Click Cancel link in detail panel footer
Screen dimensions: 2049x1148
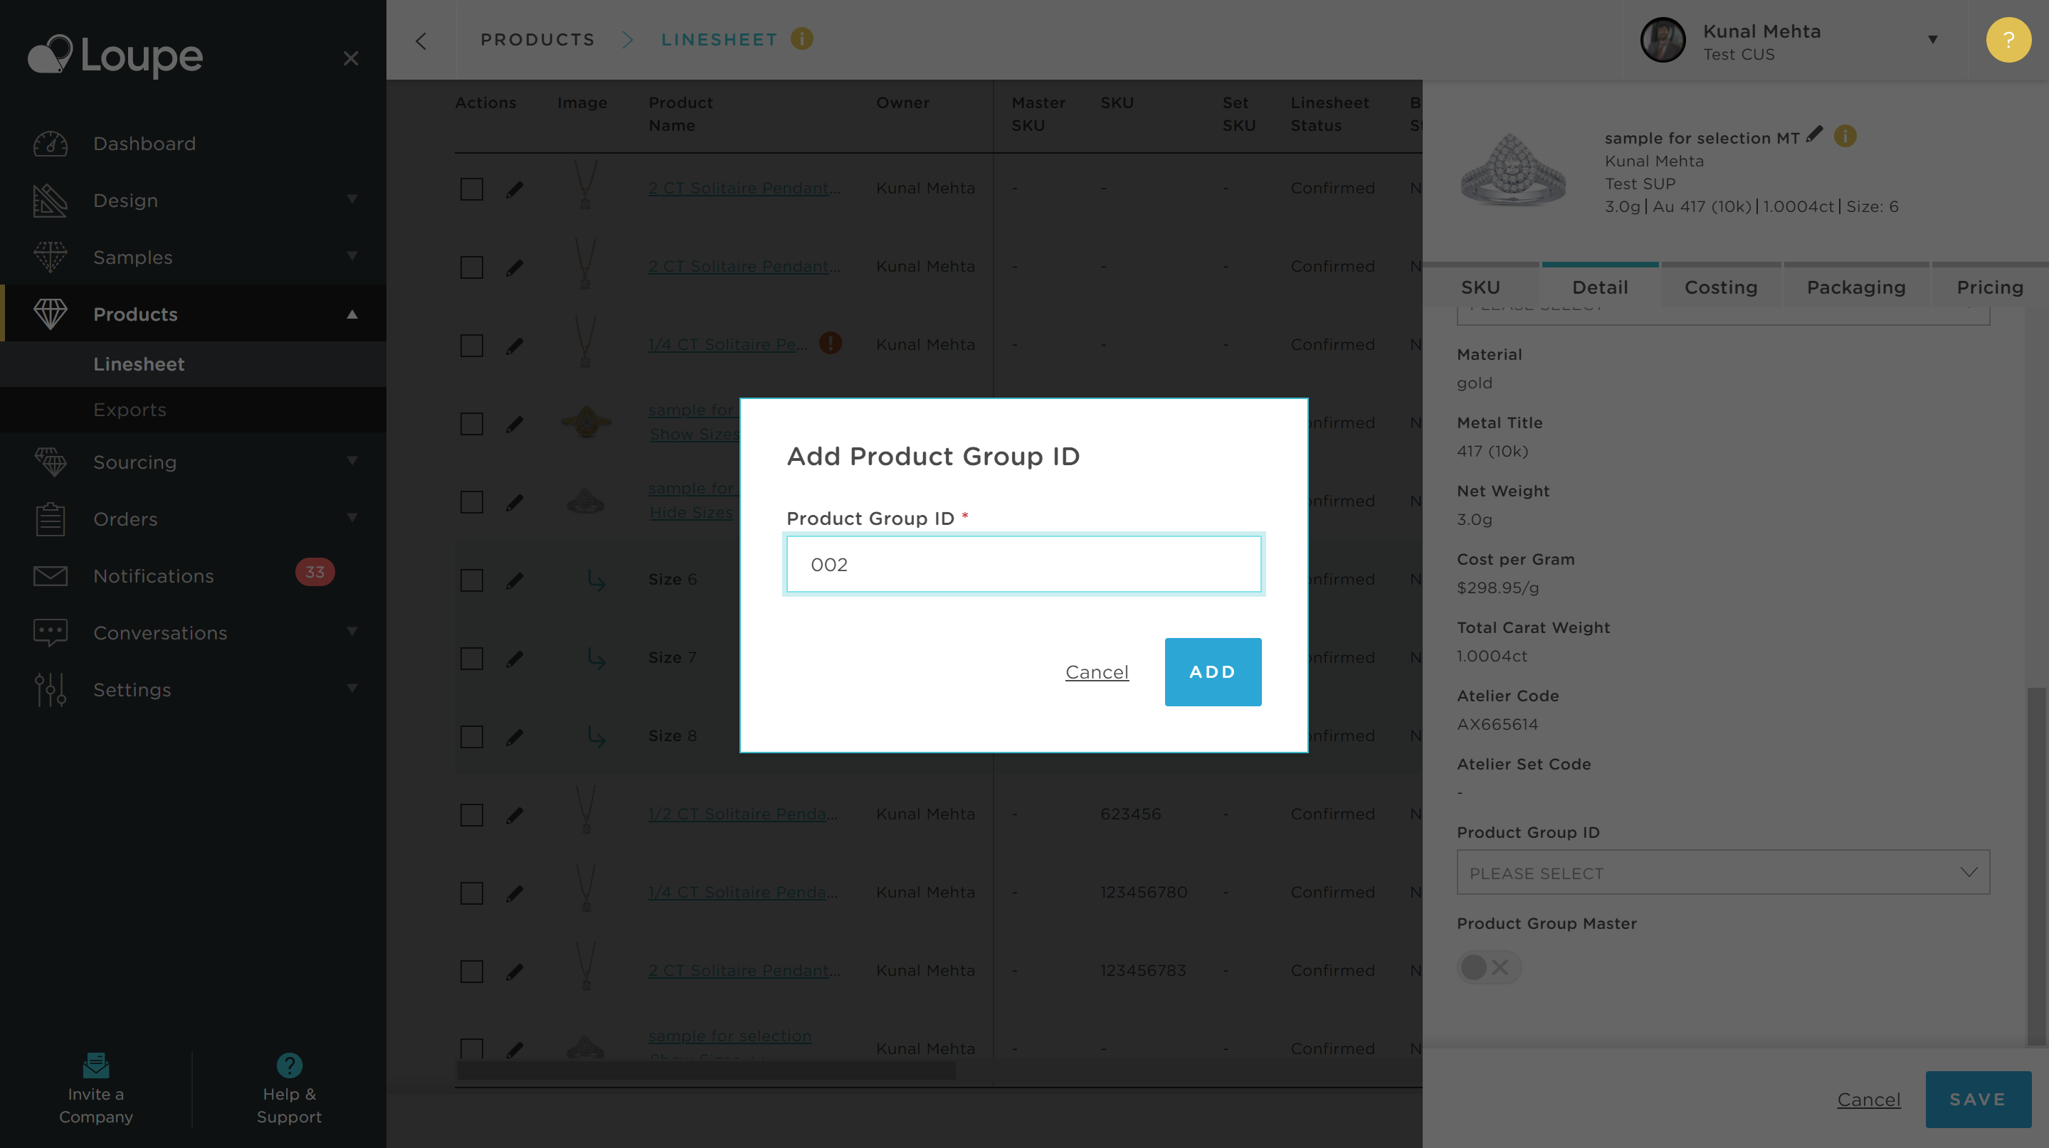click(x=1868, y=1099)
